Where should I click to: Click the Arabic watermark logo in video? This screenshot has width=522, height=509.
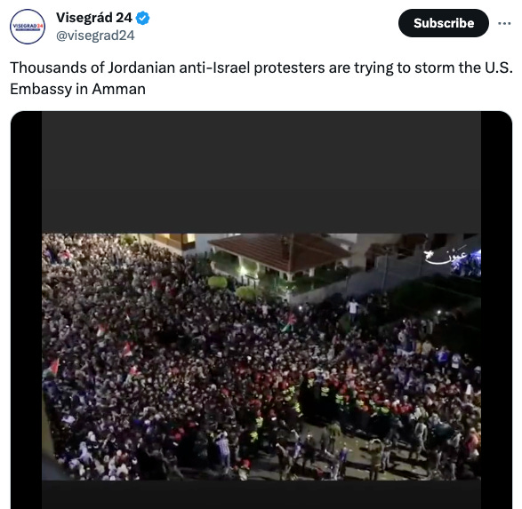[446, 257]
